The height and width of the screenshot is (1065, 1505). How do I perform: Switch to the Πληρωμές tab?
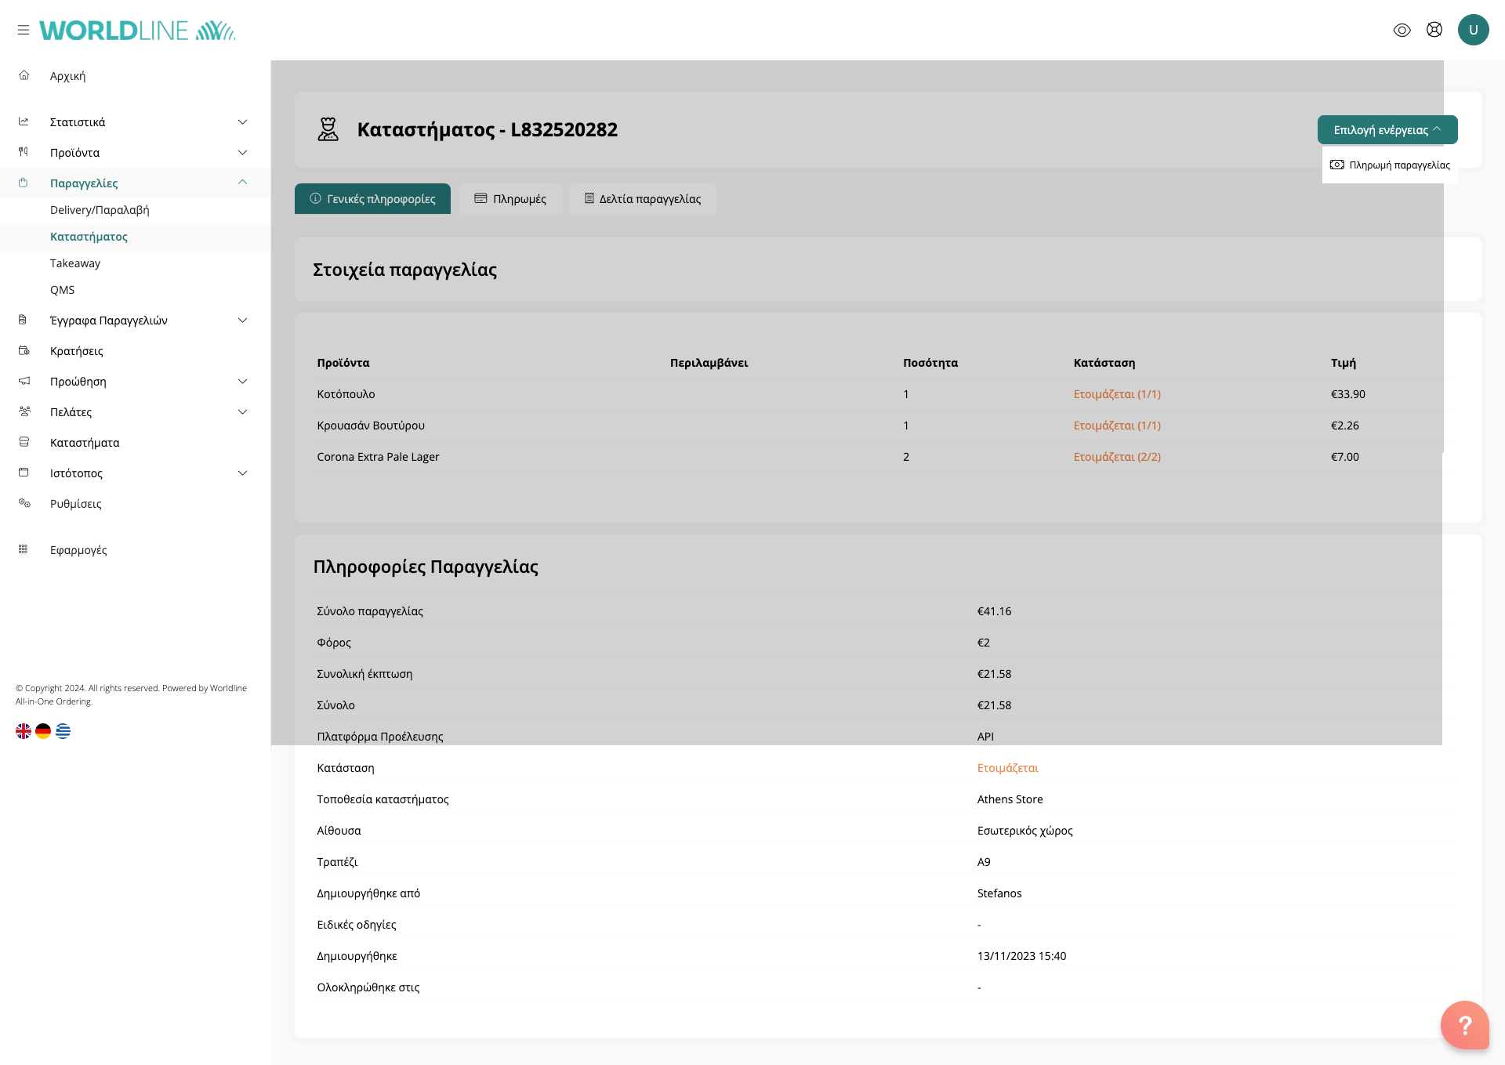point(510,199)
